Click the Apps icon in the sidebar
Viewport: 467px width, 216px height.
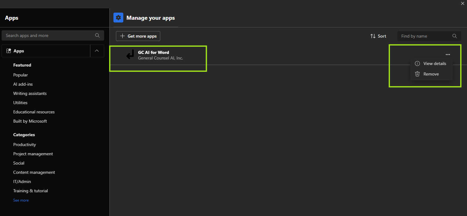tap(9, 51)
